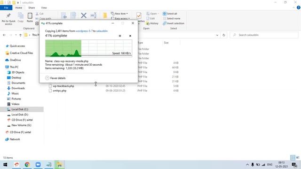Click the Move to ribbon icon
Viewport: 301px width, 169px height.
click(64, 15)
